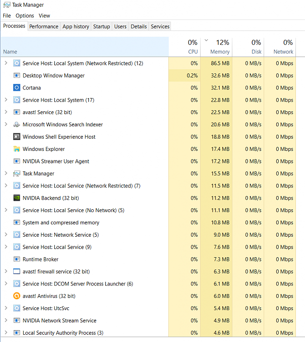
Task: Click the Cortana process icon
Action: 17,88
